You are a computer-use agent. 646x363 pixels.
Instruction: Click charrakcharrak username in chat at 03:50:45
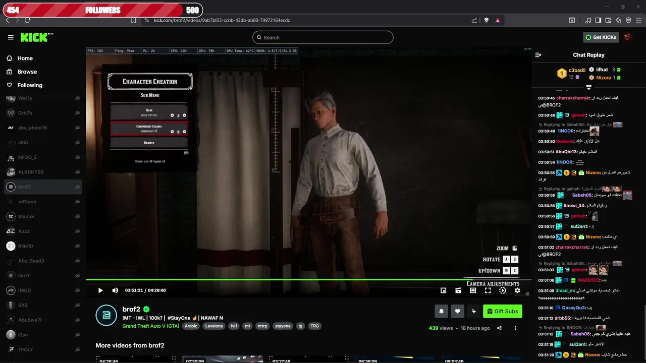point(572,98)
